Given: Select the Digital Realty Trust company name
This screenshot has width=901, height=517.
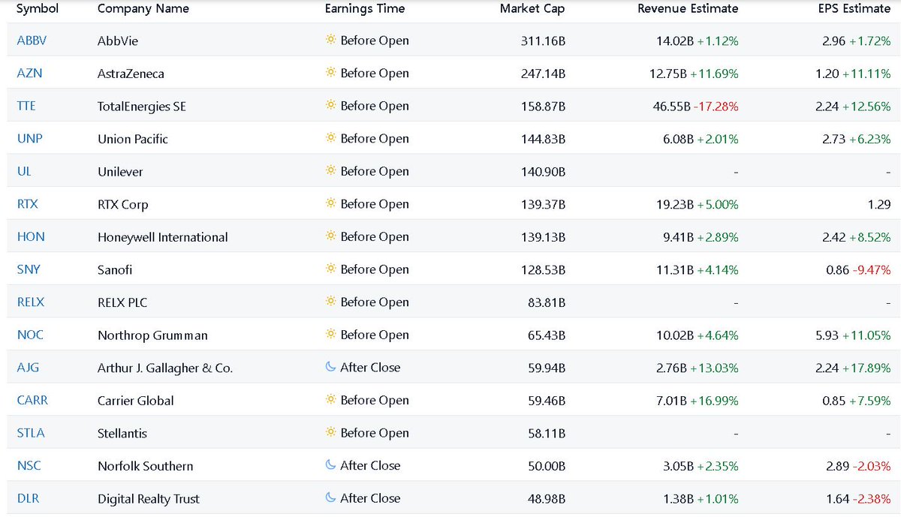Looking at the screenshot, I should pos(149,499).
